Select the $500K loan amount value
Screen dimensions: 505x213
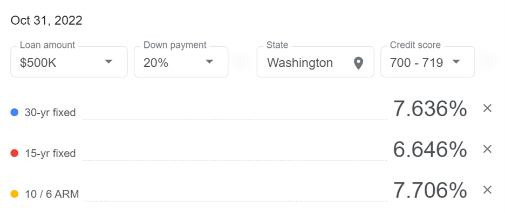[38, 63]
